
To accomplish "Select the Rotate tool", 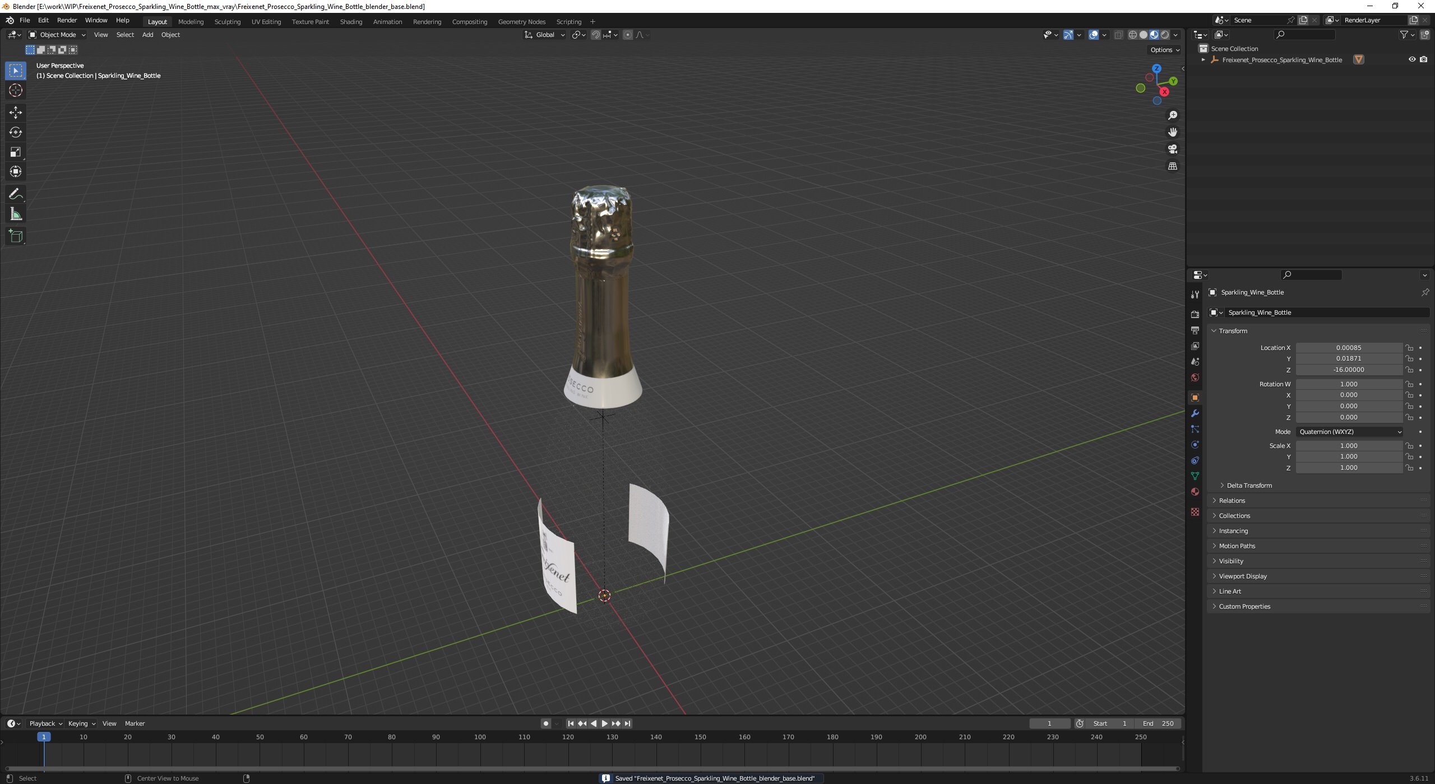I will coord(16,132).
